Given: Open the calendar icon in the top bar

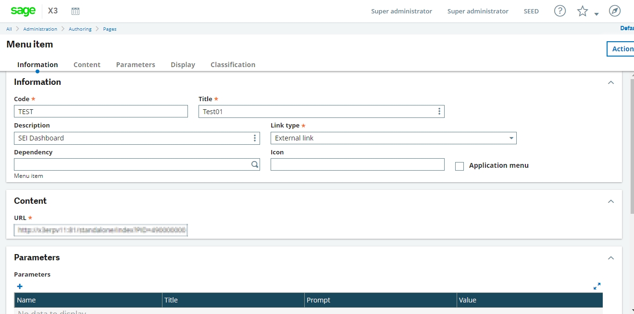Looking at the screenshot, I should 75,11.
